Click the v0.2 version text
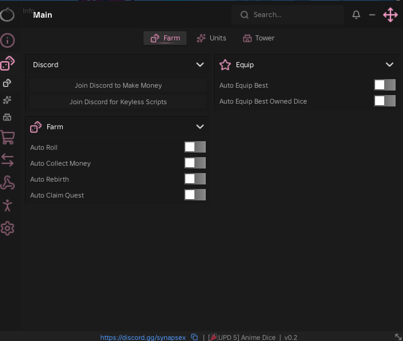This screenshot has width=403, height=341. pyautogui.click(x=291, y=337)
